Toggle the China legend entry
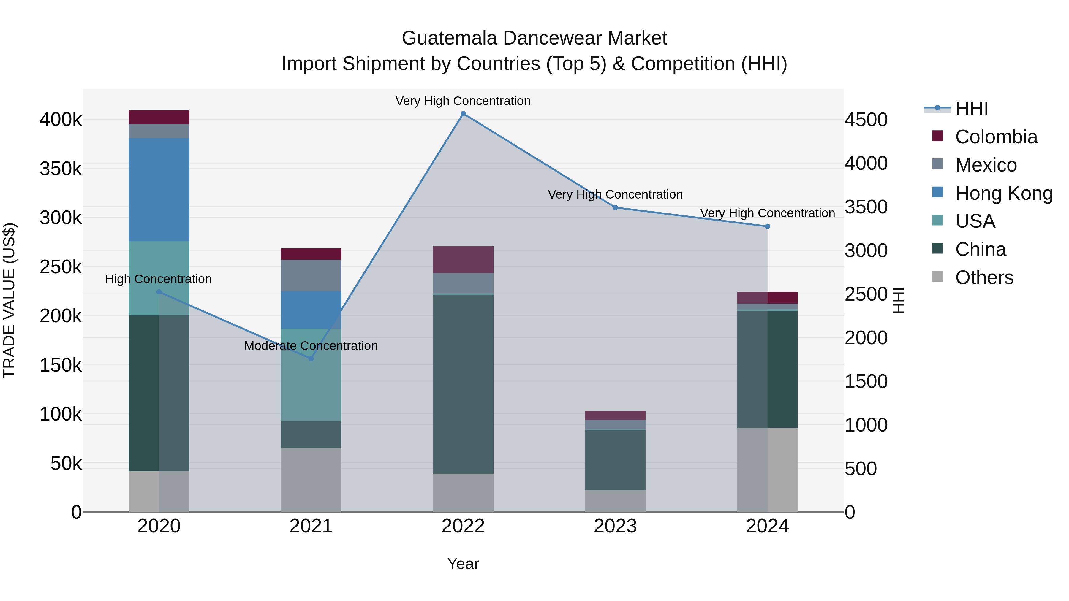The width and height of the screenshot is (1069, 601). pos(969,249)
